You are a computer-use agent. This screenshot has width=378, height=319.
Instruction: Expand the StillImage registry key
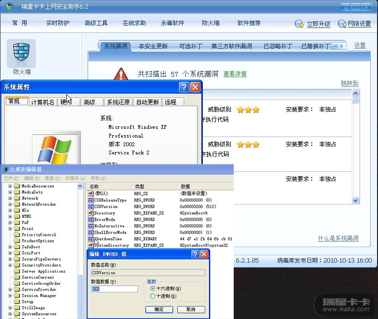tap(10, 307)
